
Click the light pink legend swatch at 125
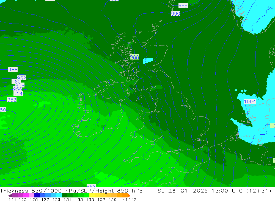point(32,196)
